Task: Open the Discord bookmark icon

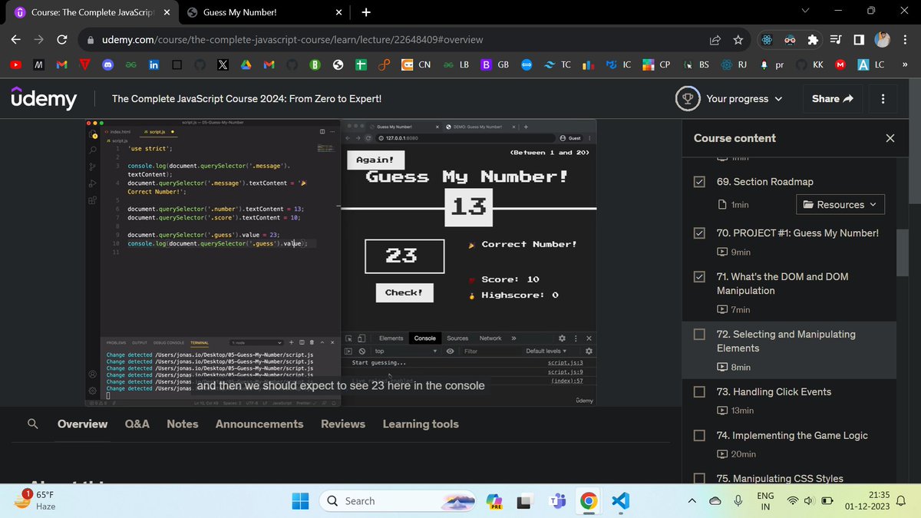Action: [x=108, y=65]
